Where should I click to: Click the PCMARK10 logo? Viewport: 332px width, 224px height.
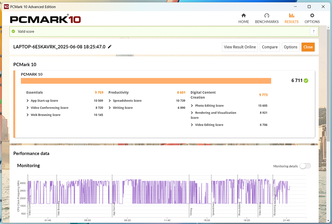click(x=45, y=19)
